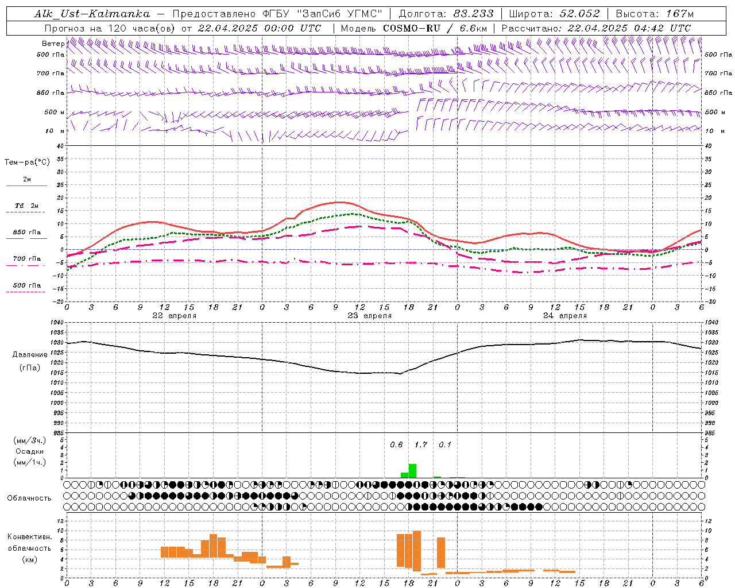Screen dimensions: 735x588
Task: Click the (мм/3ч.) precipitation unit label
Action: click(30, 440)
